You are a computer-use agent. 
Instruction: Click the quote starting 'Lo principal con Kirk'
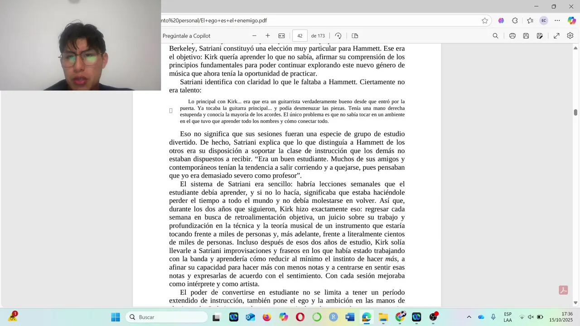click(292, 111)
